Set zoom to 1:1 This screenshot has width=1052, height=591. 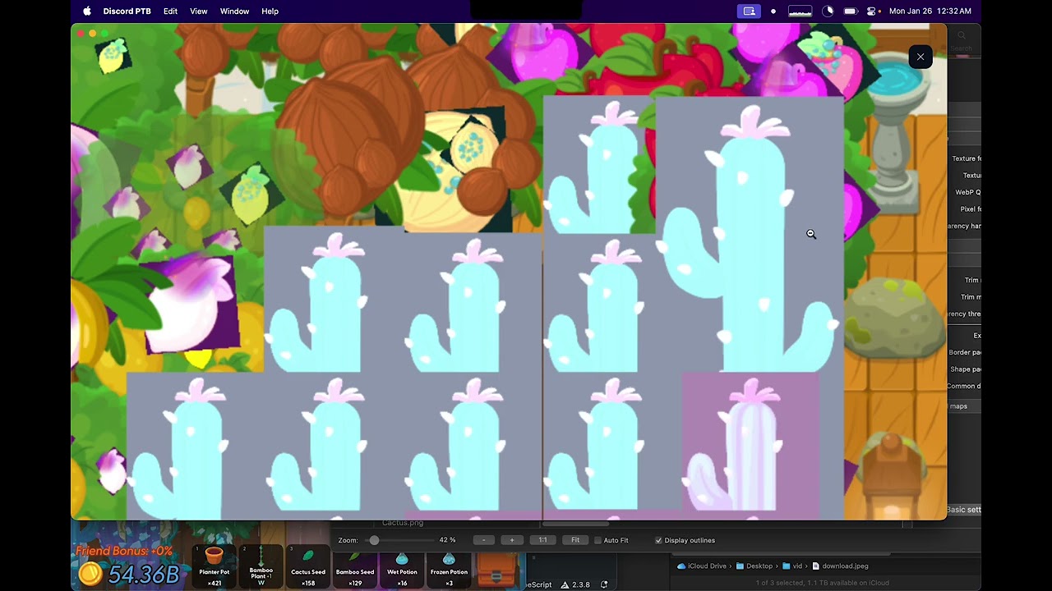pos(543,540)
